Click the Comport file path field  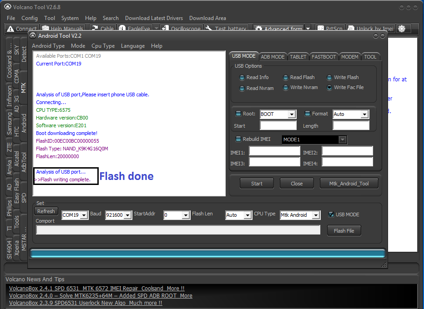[178, 230]
